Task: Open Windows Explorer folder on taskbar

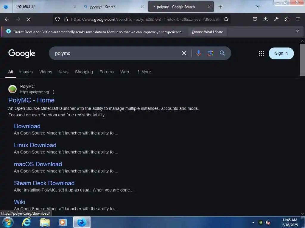Action: click(45, 222)
